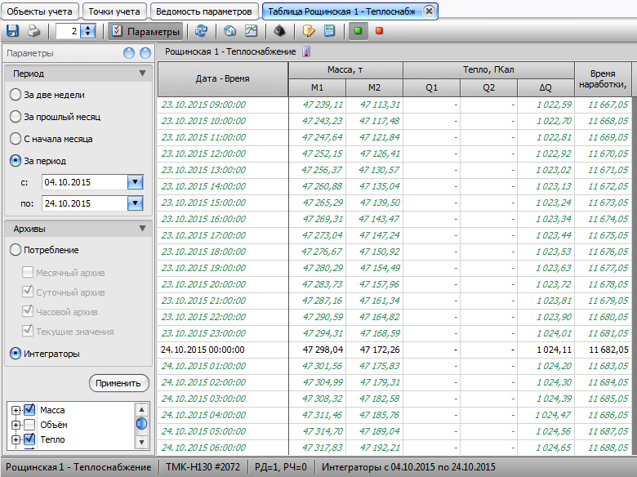This screenshot has height=477, width=637.
Task: Click the red square toolbar button
Action: 379,31
